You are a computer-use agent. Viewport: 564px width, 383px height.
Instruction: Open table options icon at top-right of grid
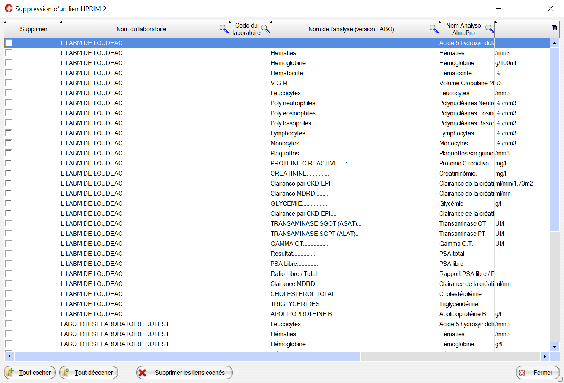click(554, 28)
